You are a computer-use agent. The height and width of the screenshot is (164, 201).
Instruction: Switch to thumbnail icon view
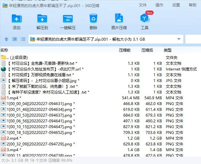(x=14, y=39)
